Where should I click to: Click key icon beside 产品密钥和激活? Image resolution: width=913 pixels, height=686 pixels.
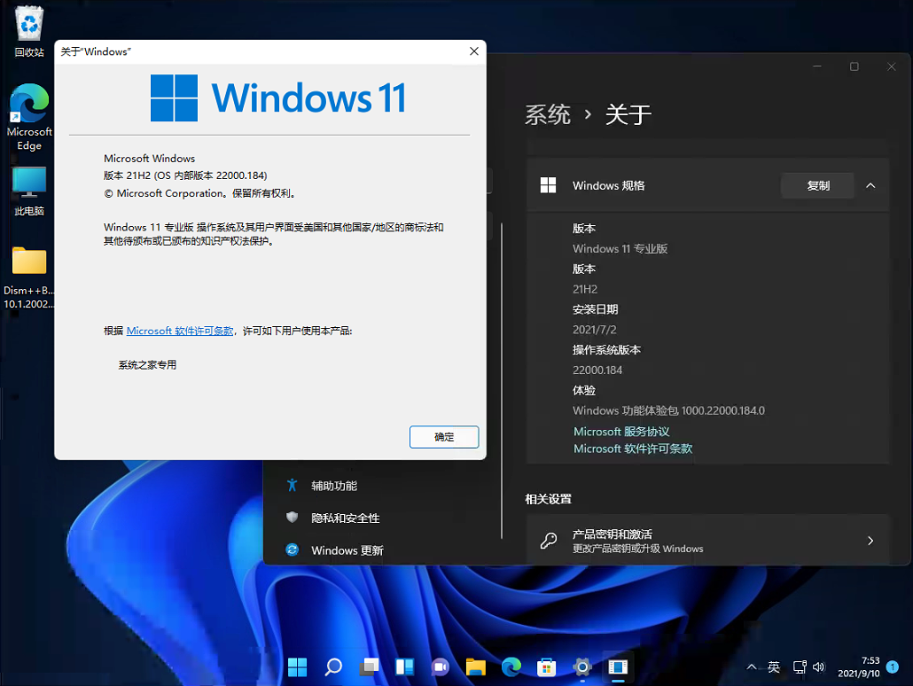549,541
